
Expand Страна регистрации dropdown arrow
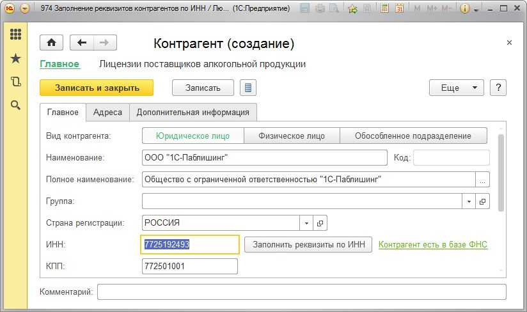click(x=306, y=223)
